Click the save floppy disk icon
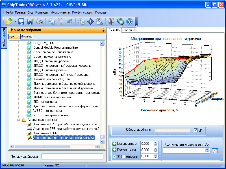Screen dimensions: 226x169 point(21,21)
